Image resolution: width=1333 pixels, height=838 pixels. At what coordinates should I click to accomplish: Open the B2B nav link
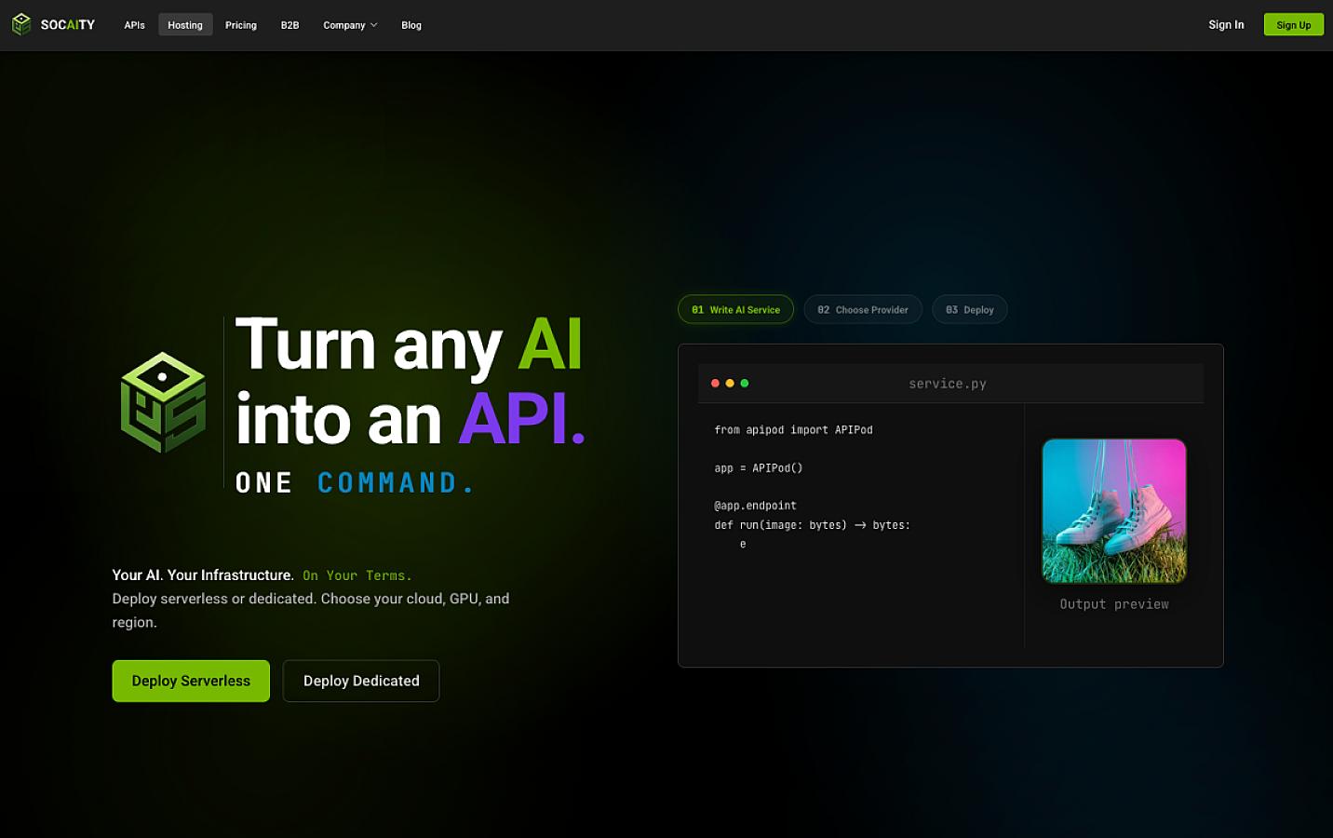[290, 25]
